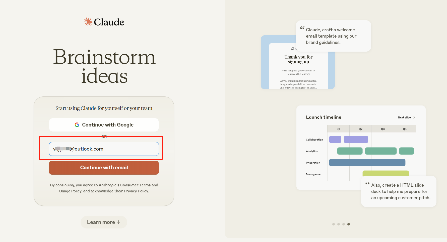The image size is (447, 242).
Task: Open the Privacy Policy link
Action: tap(136, 191)
